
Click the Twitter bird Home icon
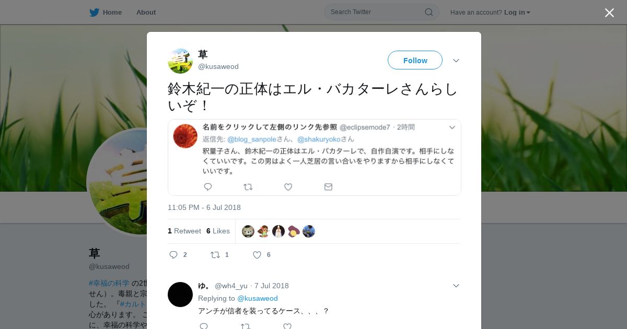(94, 13)
